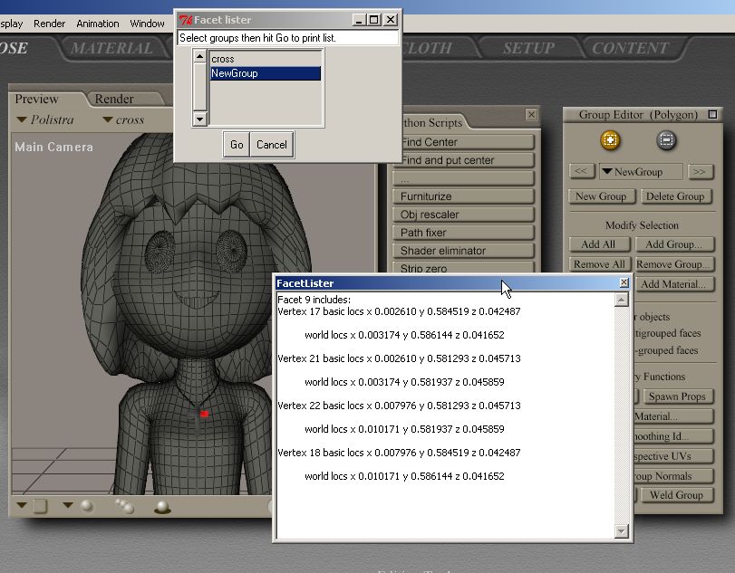Click the single sphere icon below the preview
The height and width of the screenshot is (573, 735).
pyautogui.click(x=87, y=506)
